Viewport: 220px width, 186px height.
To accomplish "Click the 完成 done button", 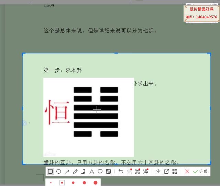I will pyautogui.click(x=200, y=172).
